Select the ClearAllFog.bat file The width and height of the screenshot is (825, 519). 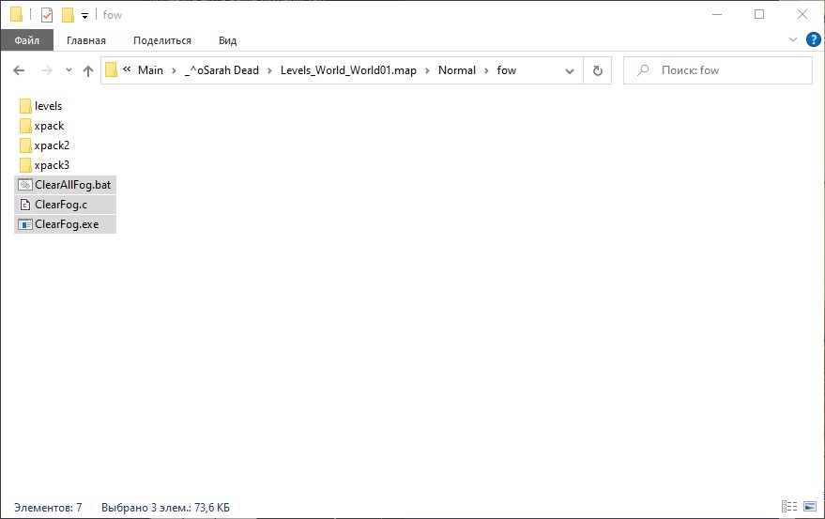point(71,185)
